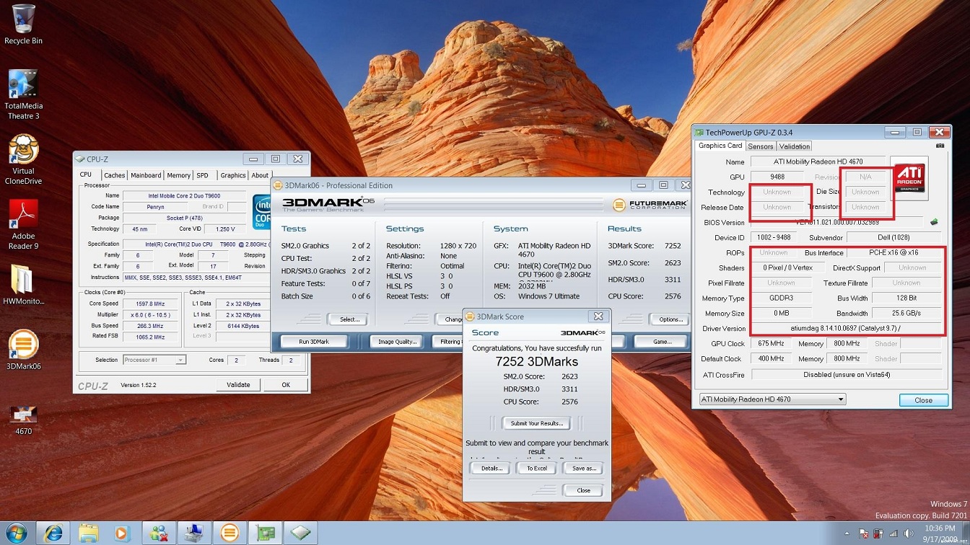970x545 pixels.
Task: Switch to the CPU-Z chip taskbar icon
Action: [300, 533]
